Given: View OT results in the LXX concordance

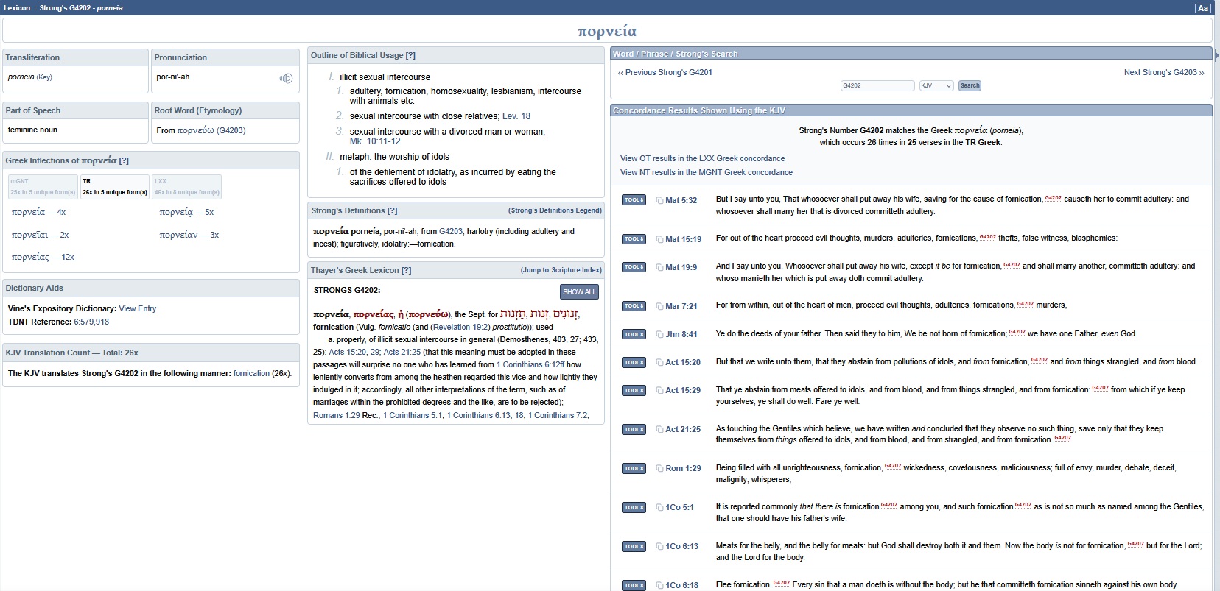Looking at the screenshot, I should (x=702, y=158).
